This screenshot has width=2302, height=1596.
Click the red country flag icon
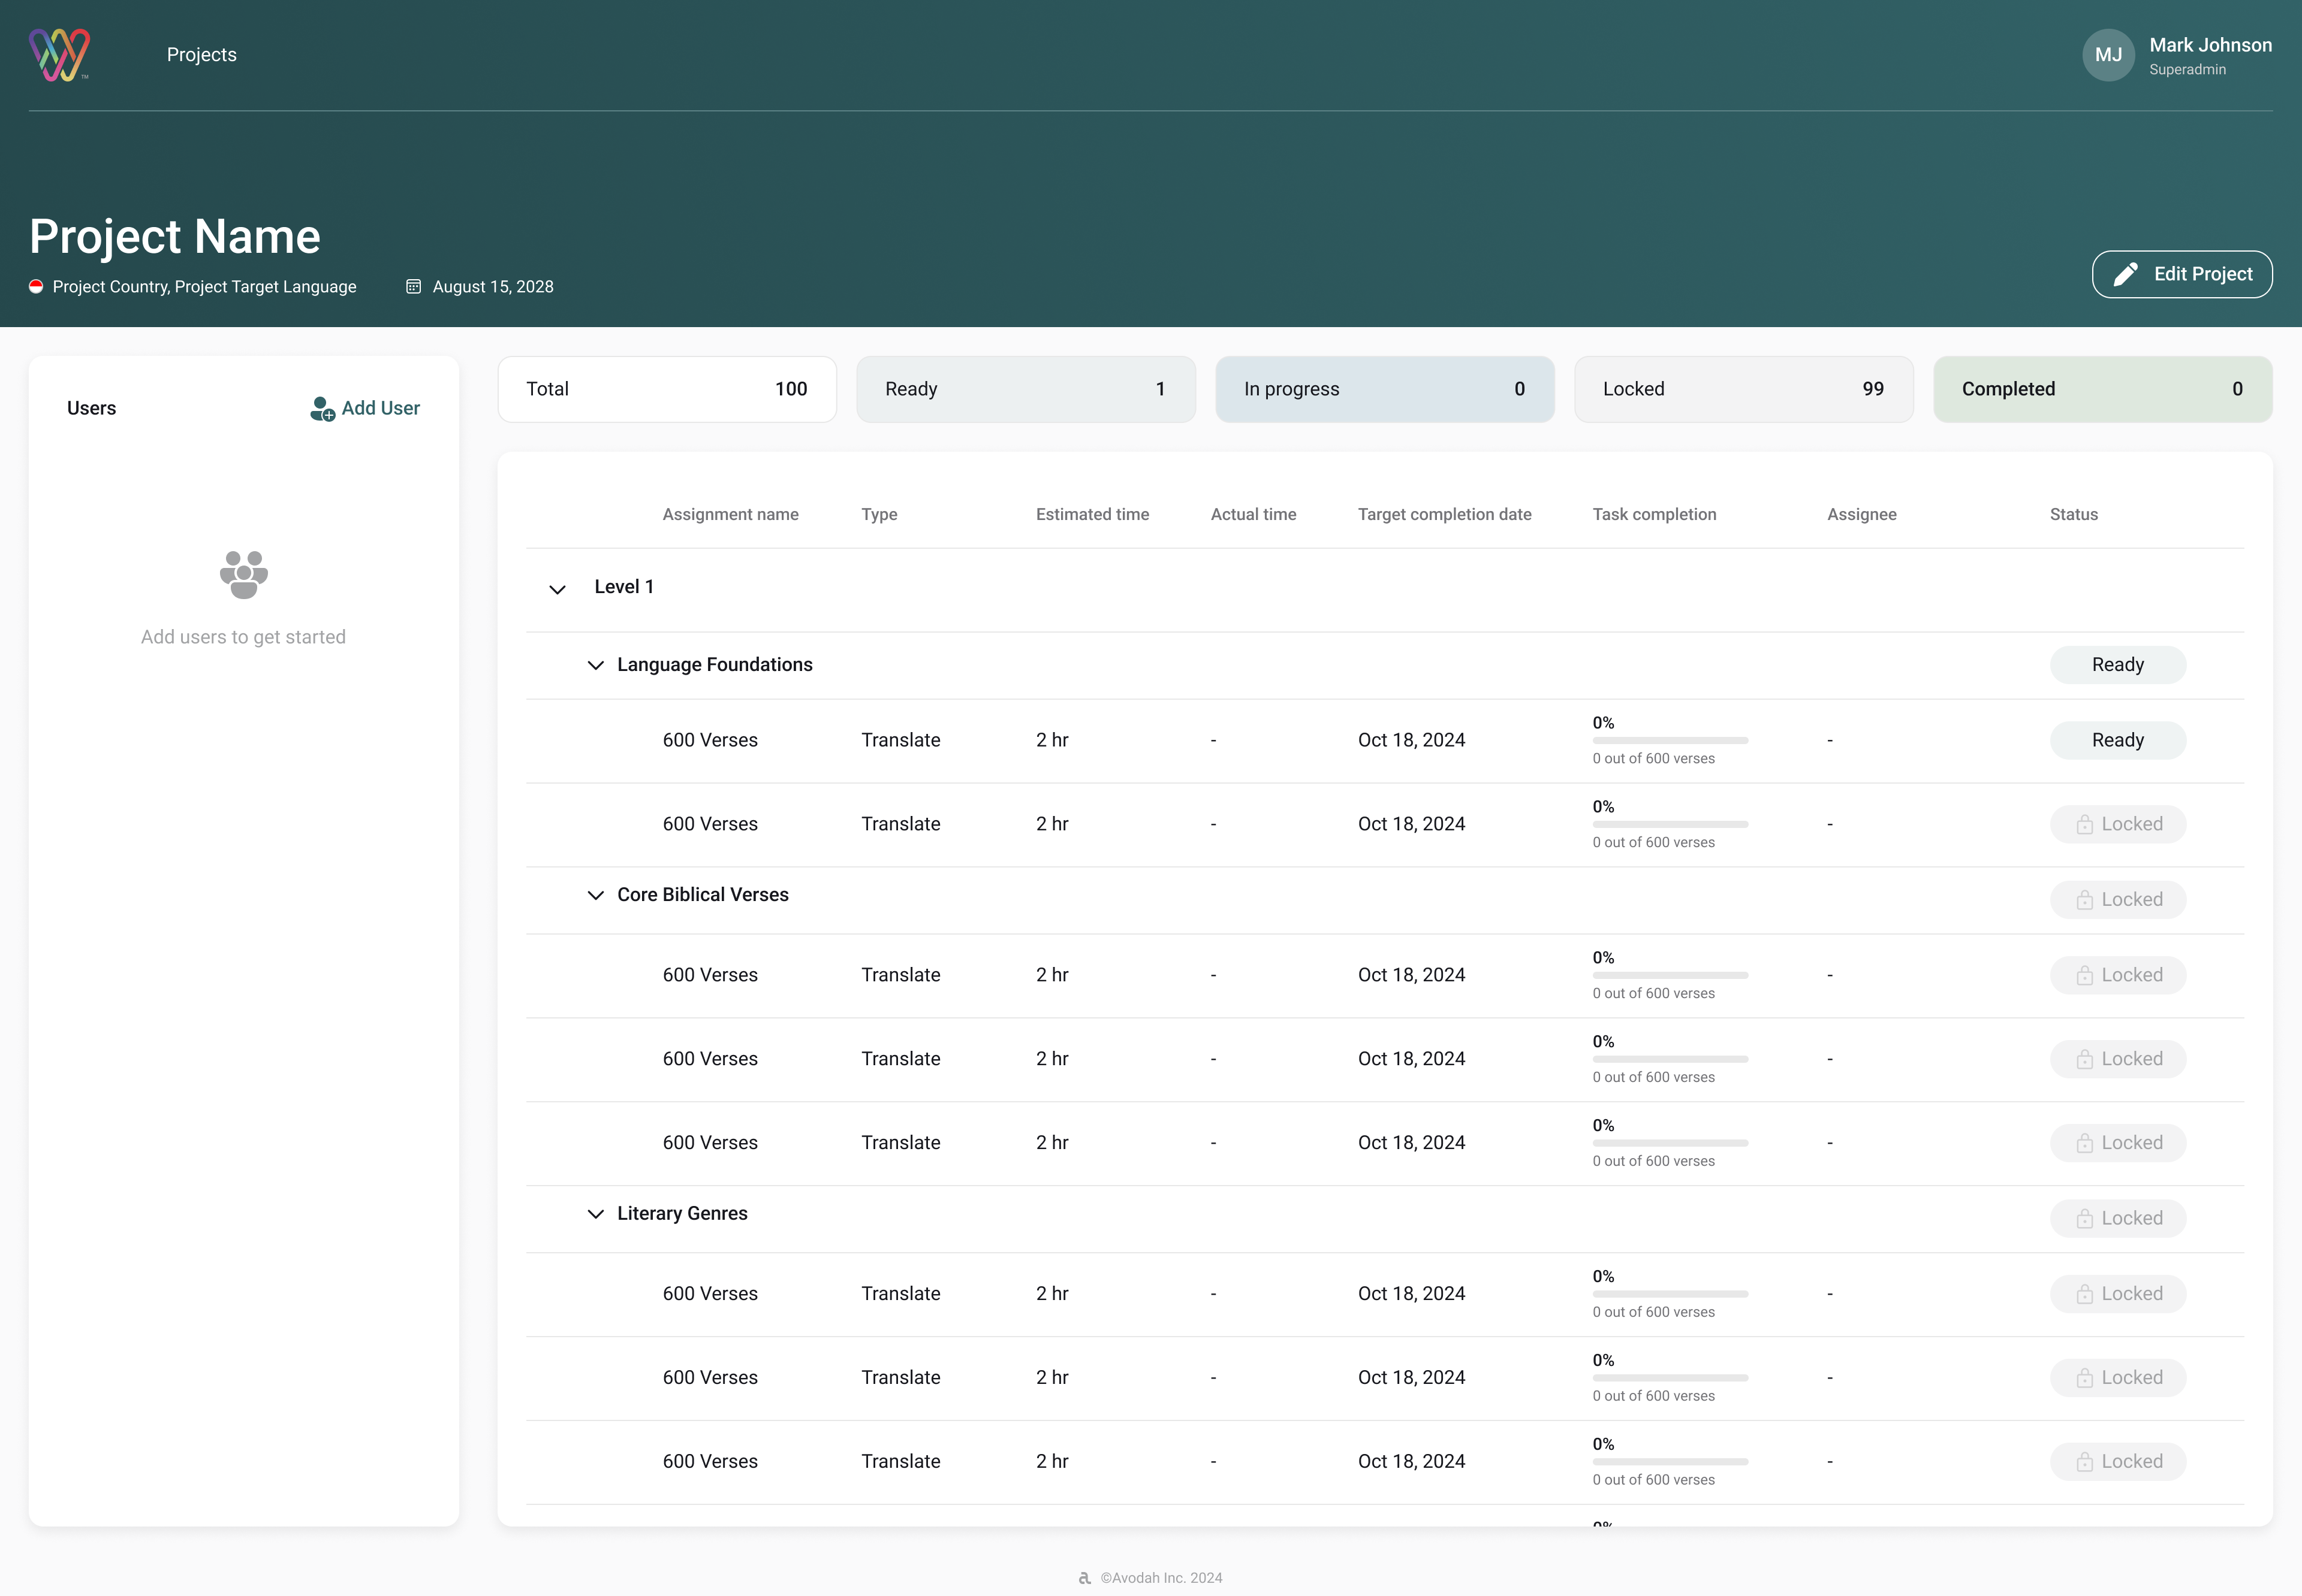(36, 287)
